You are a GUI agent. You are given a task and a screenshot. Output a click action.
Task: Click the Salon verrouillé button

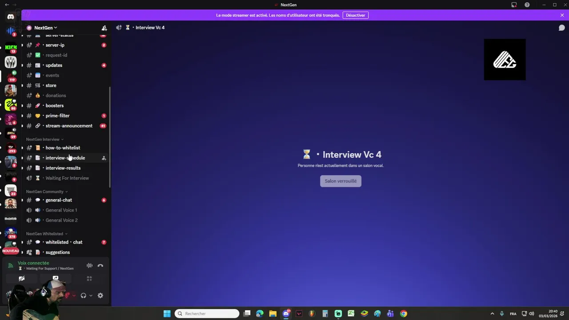(341, 181)
